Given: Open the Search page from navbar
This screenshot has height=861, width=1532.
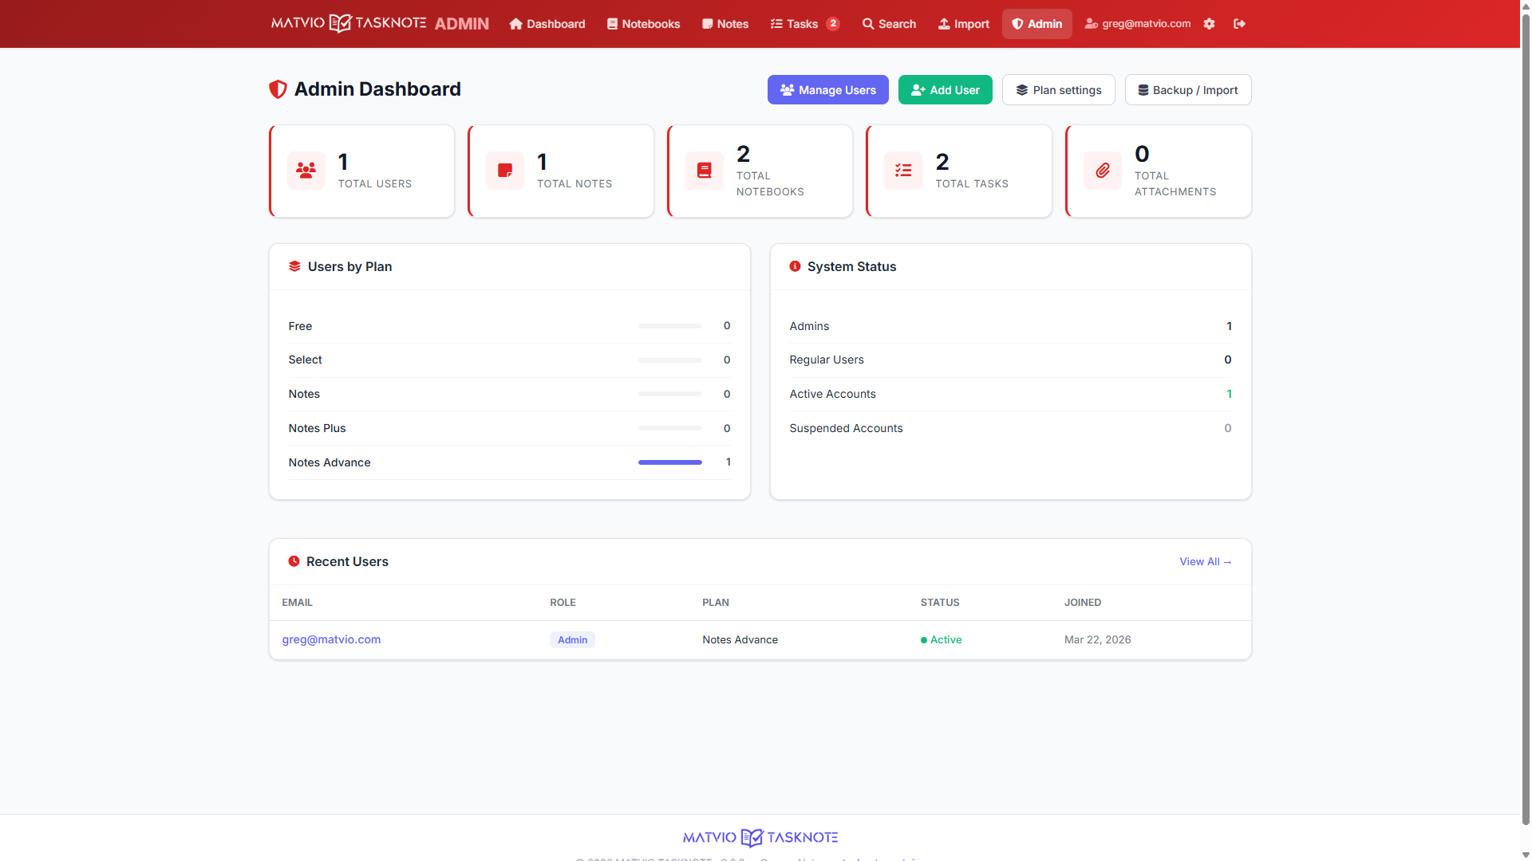Looking at the screenshot, I should click(x=889, y=24).
